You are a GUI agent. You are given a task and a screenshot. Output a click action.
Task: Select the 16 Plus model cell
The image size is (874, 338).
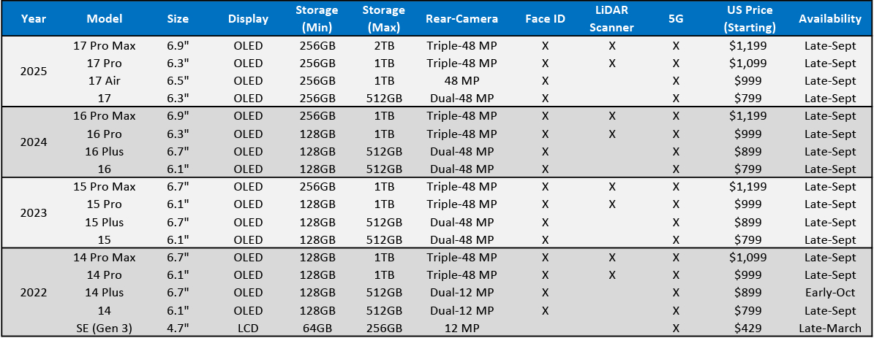pyautogui.click(x=104, y=152)
